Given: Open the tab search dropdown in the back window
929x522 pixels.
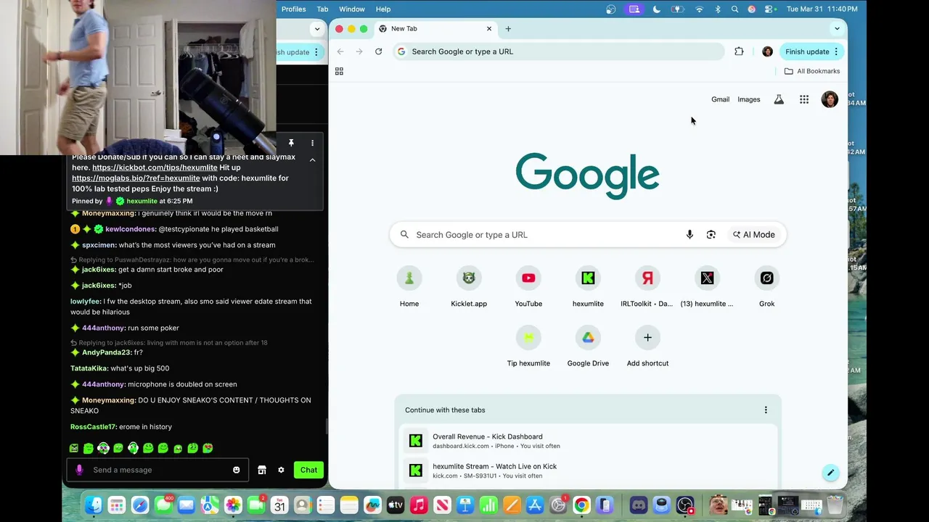Looking at the screenshot, I should [x=317, y=29].
